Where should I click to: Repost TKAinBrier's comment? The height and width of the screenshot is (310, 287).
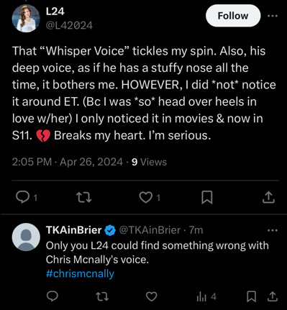pos(102,296)
